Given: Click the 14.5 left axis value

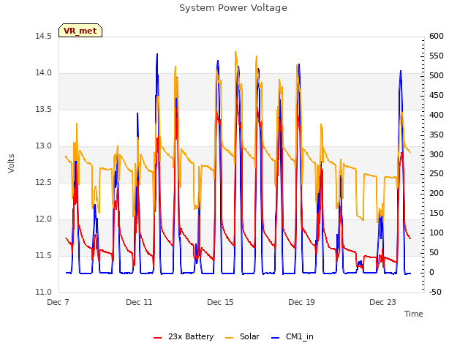Looking at the screenshot, I should 43,37.
